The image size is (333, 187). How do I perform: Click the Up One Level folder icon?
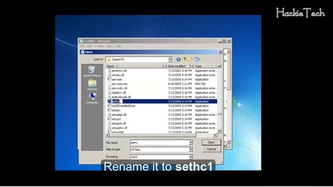[x=184, y=59]
